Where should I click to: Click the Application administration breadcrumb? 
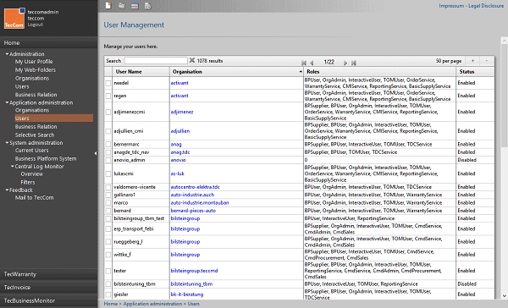tap(152, 304)
